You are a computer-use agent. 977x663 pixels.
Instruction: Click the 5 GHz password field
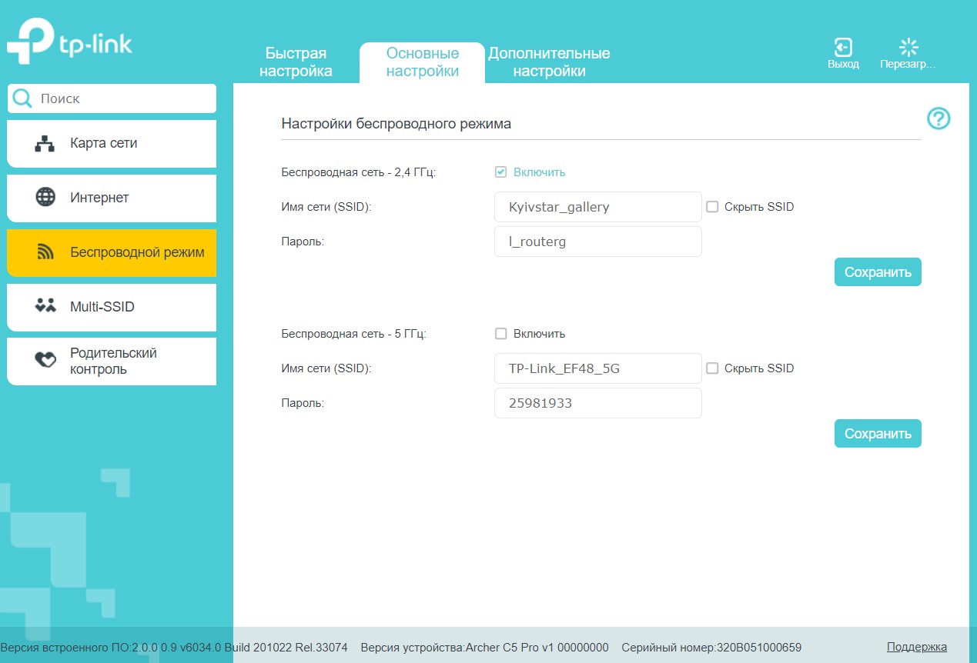(x=597, y=403)
